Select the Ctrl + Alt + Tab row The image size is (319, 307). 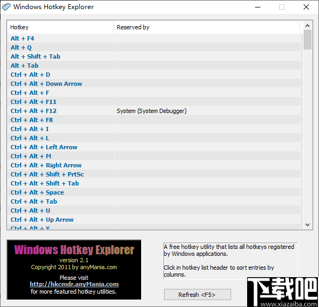(155, 201)
